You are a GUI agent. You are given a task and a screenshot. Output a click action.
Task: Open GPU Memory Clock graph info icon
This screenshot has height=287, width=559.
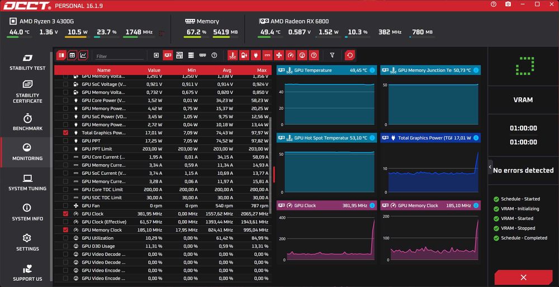tap(476, 205)
